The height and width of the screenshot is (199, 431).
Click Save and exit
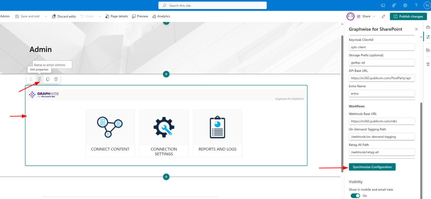pyautogui.click(x=27, y=16)
